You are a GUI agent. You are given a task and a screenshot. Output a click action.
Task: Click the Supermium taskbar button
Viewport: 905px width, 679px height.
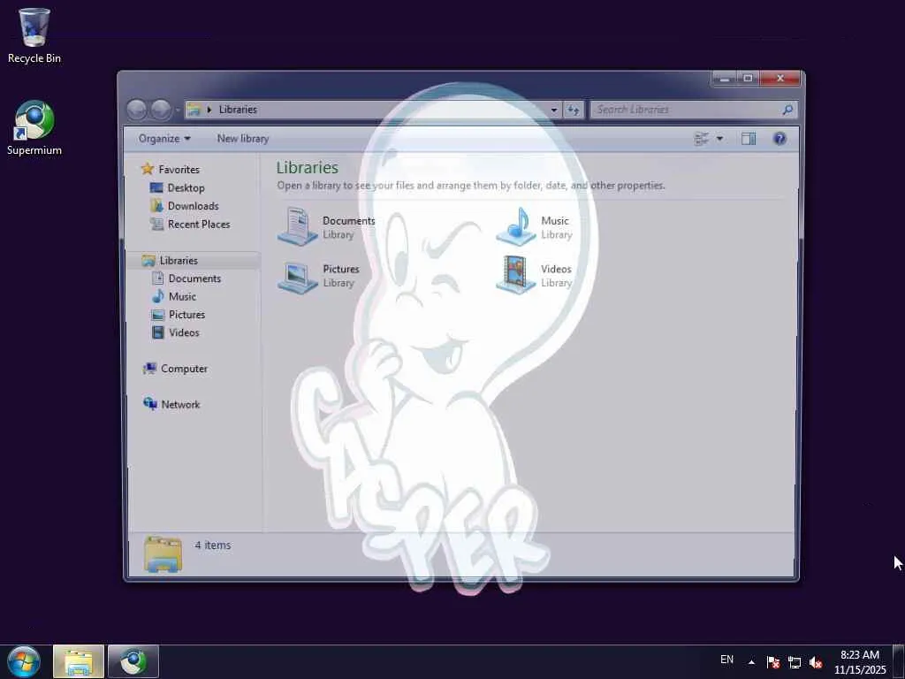133,661
